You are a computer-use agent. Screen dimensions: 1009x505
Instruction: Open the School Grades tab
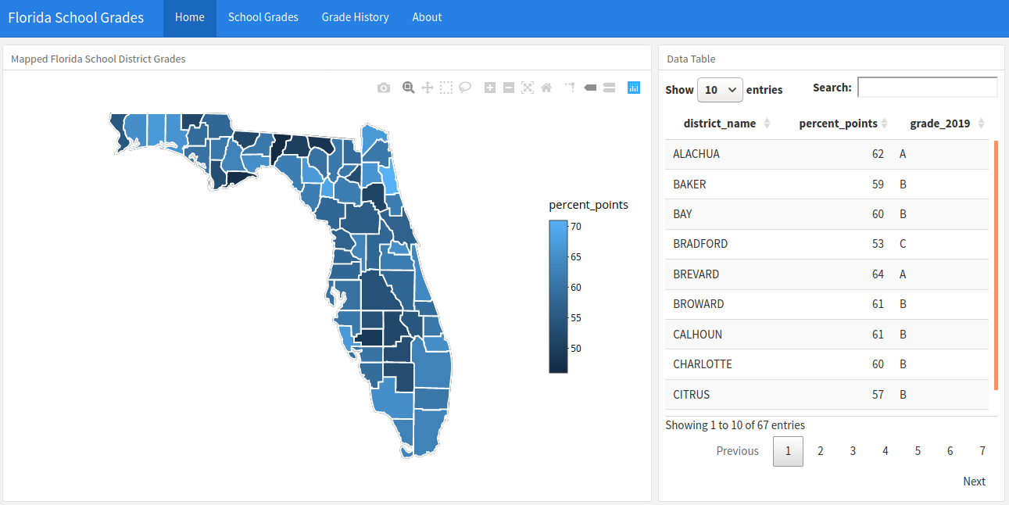(x=263, y=17)
